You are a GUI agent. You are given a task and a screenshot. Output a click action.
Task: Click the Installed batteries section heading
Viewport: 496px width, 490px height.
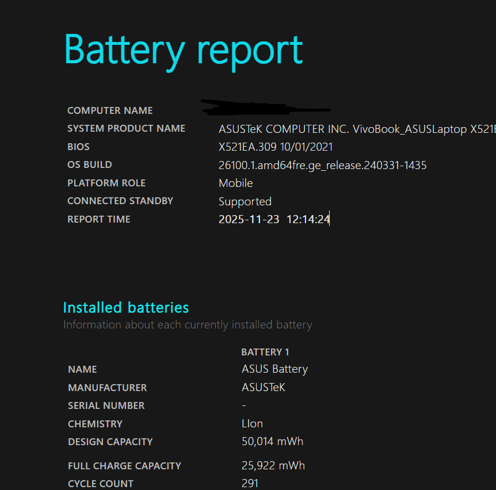click(x=125, y=307)
